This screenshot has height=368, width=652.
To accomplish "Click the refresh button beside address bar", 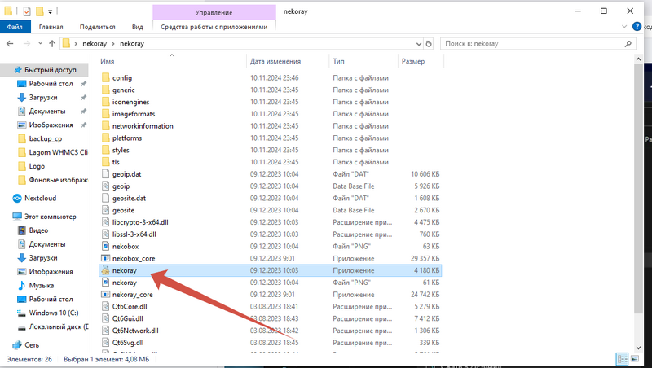I will [x=430, y=43].
